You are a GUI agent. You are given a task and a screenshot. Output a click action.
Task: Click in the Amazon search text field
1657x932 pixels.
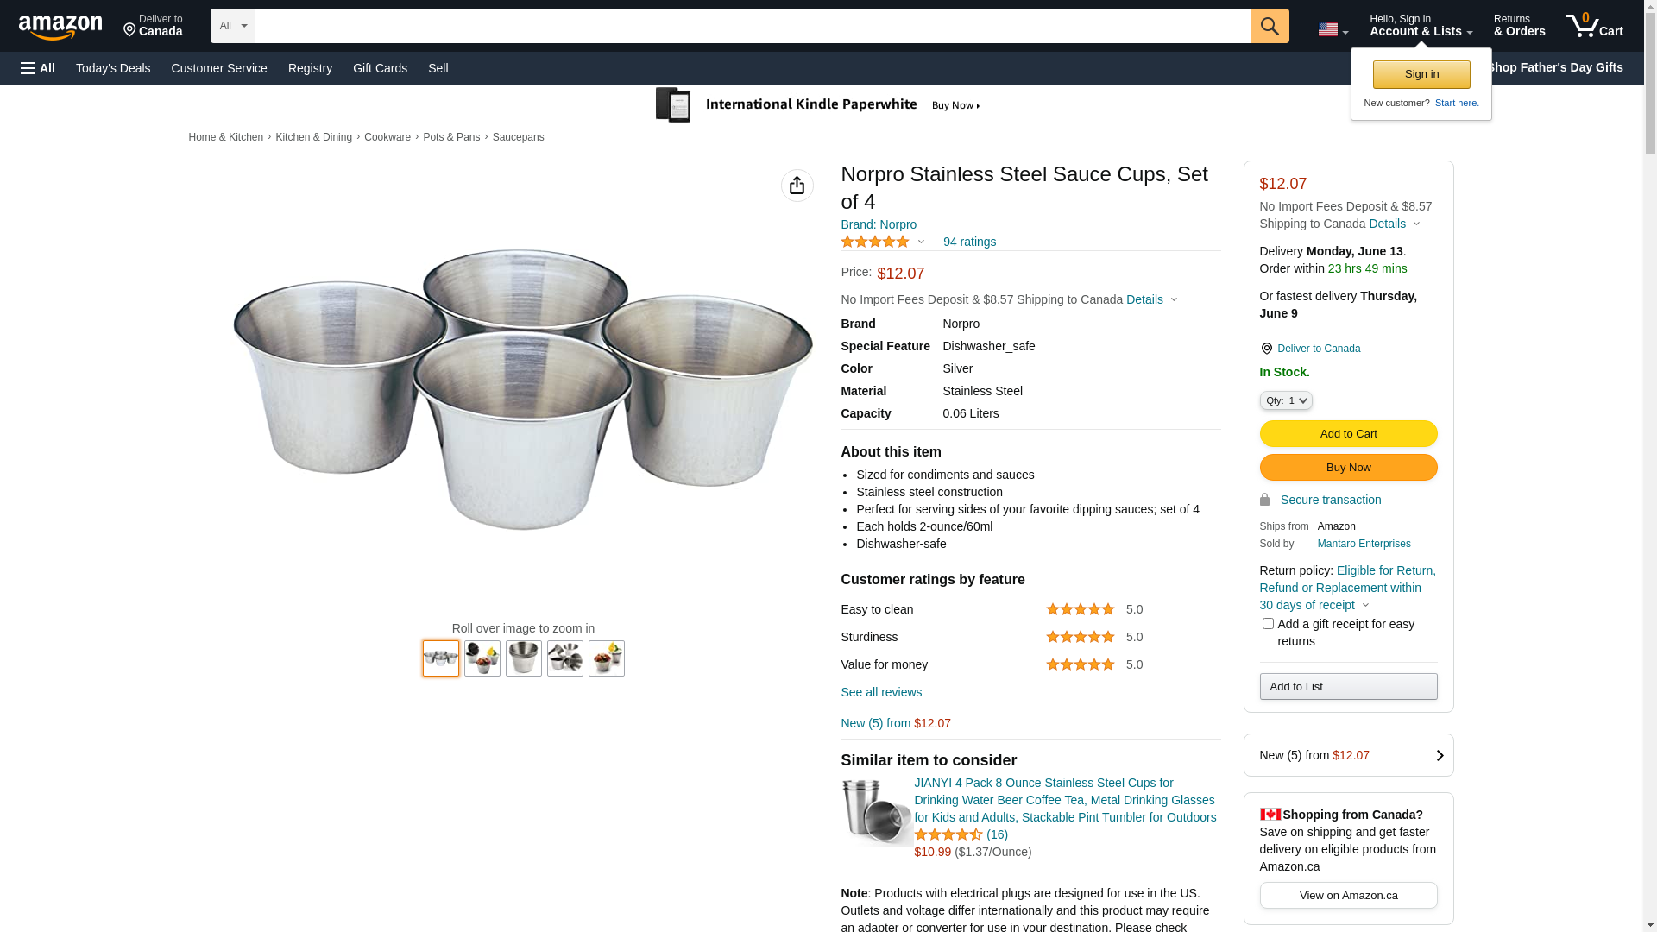tap(753, 26)
